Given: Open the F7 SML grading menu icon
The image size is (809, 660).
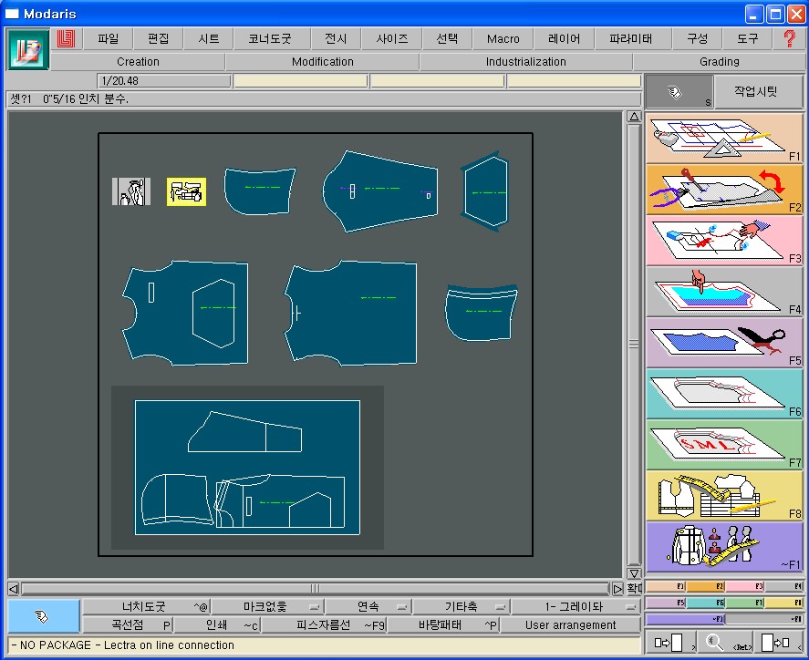Looking at the screenshot, I should (x=723, y=445).
